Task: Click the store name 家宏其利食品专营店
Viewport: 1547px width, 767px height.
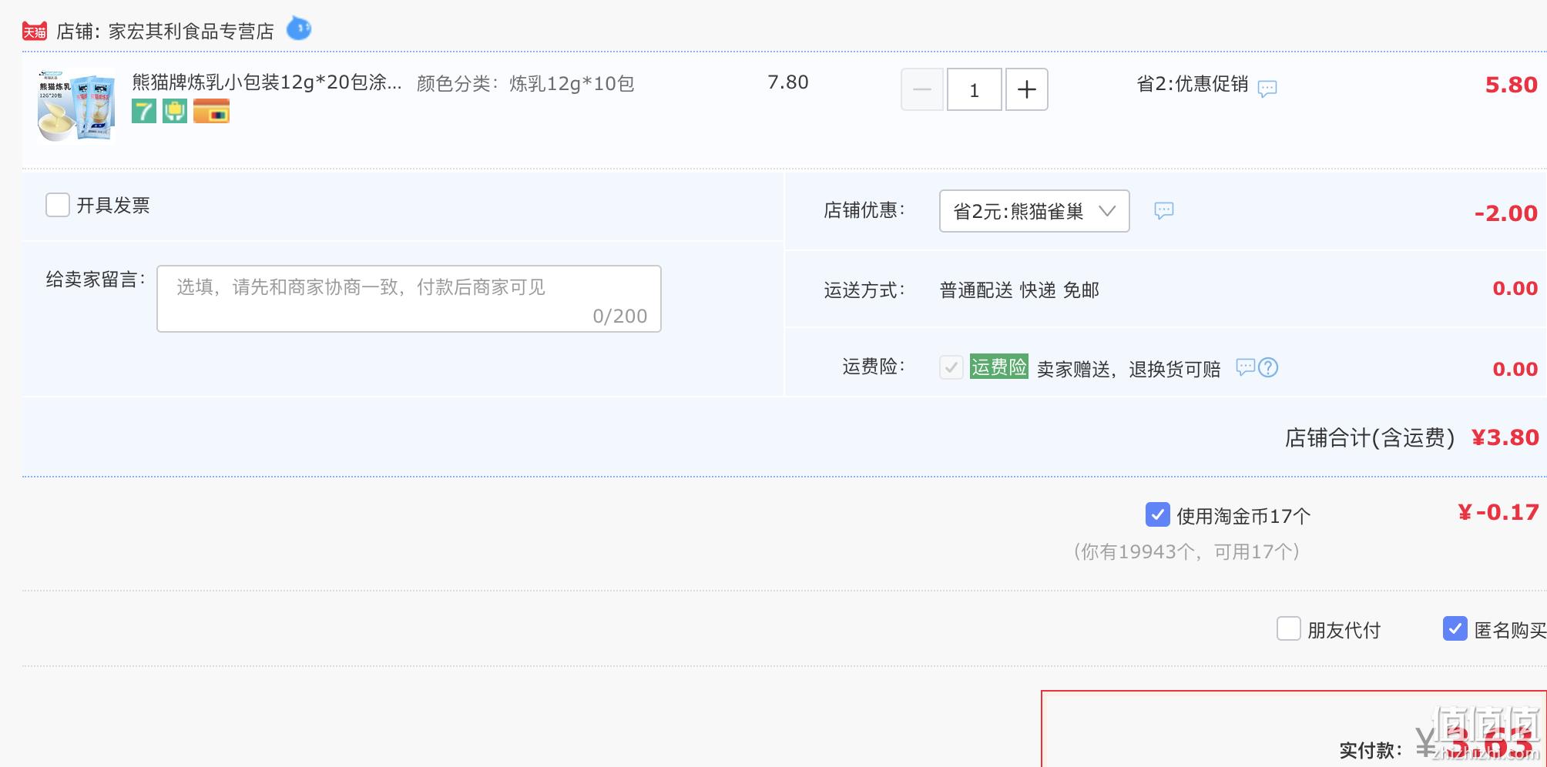Action: coord(191,31)
